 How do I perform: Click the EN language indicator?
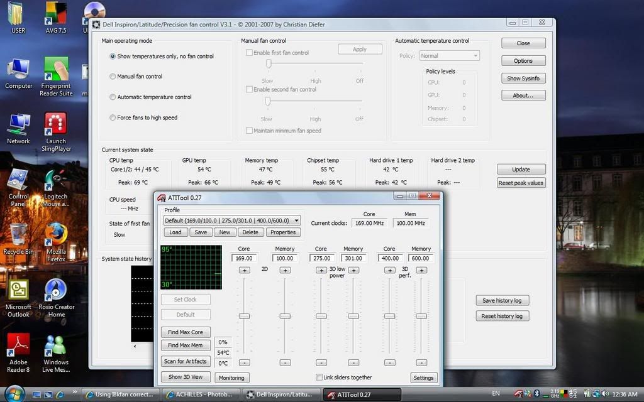[x=496, y=393]
